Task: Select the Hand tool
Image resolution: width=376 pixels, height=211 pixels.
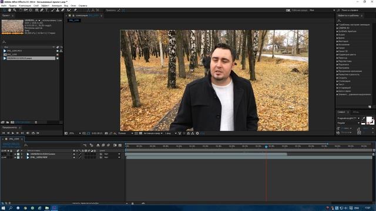Action: coord(9,11)
